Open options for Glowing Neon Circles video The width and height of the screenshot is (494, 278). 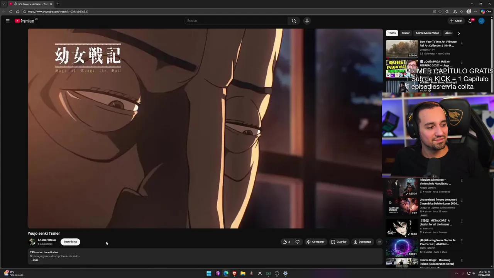pos(462,241)
